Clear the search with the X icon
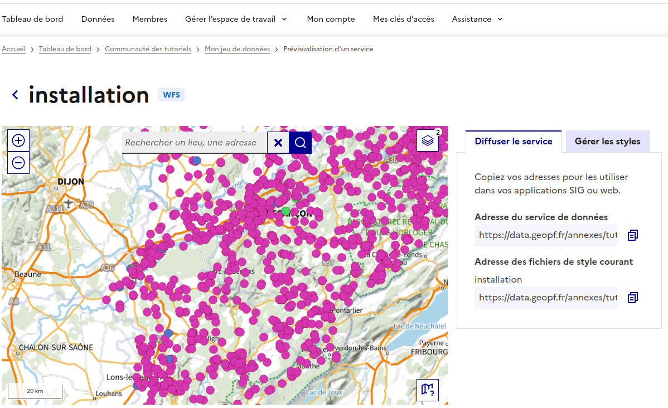 [278, 142]
